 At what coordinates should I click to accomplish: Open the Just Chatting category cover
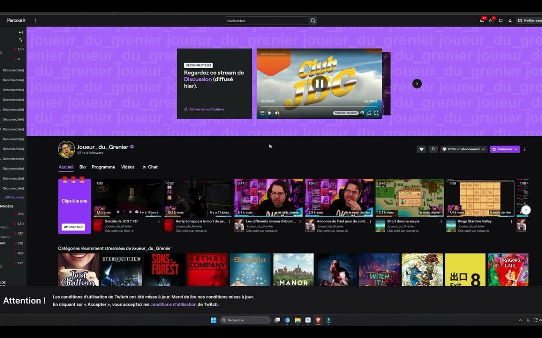(78, 270)
